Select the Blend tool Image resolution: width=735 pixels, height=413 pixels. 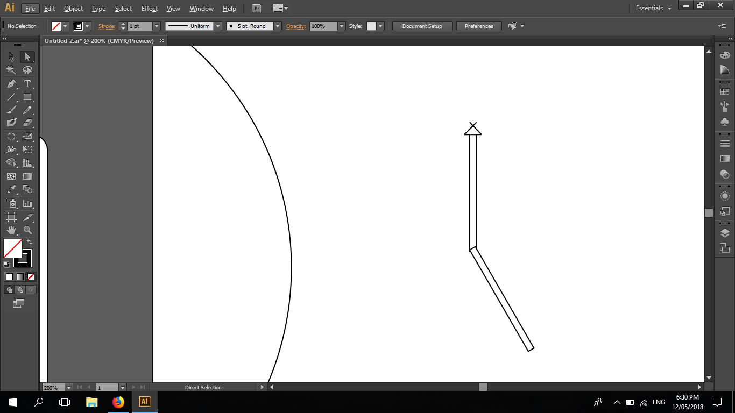[x=27, y=189]
